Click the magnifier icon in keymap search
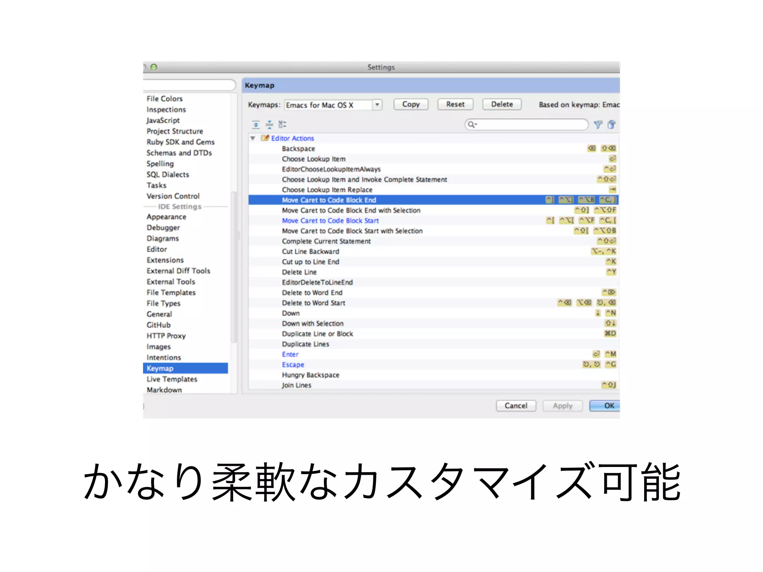 point(472,124)
